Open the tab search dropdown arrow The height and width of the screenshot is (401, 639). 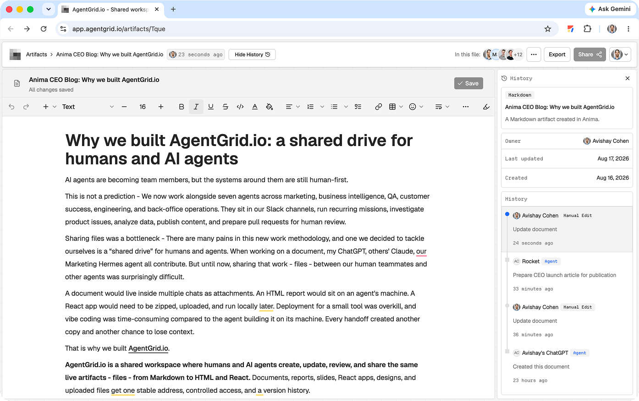click(x=49, y=9)
